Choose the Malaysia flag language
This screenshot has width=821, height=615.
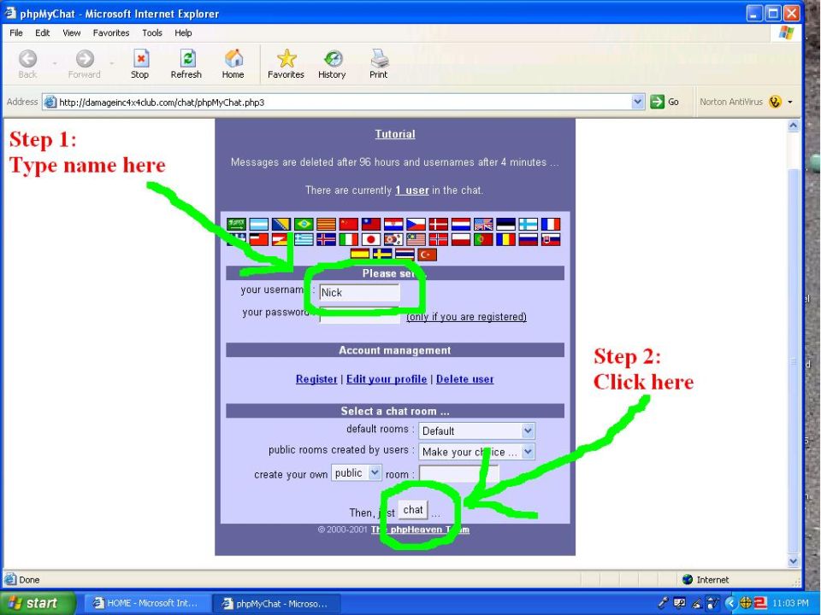pyautogui.click(x=416, y=239)
